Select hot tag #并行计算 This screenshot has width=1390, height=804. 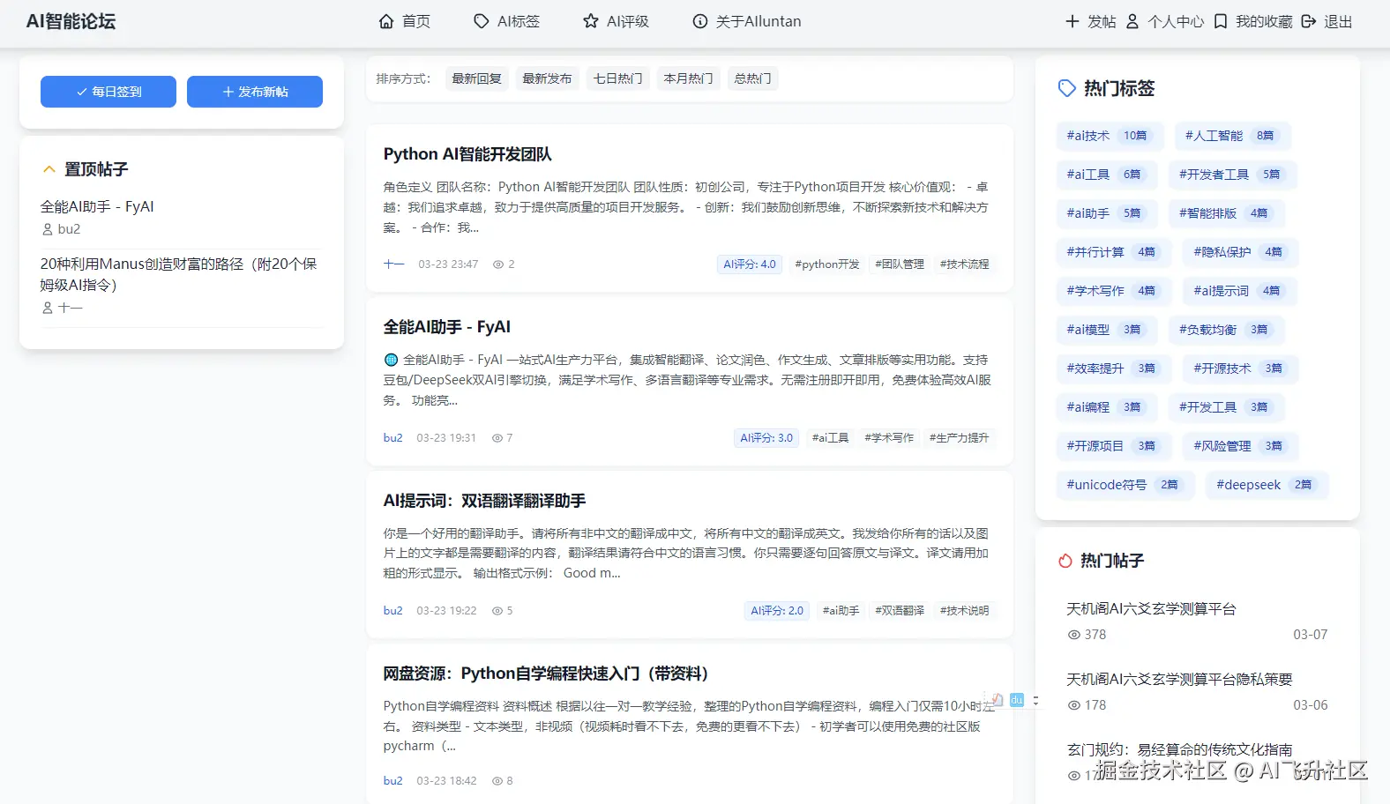pyautogui.click(x=1114, y=252)
